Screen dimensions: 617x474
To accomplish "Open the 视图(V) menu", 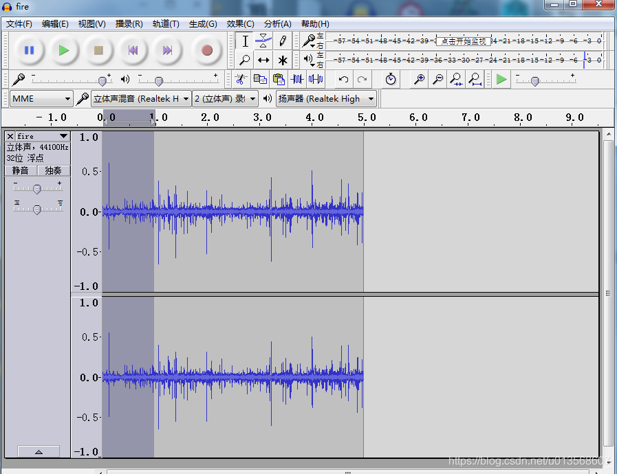I will click(91, 24).
